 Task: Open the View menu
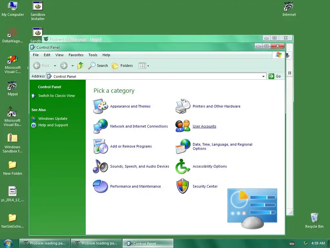pyautogui.click(x=59, y=55)
